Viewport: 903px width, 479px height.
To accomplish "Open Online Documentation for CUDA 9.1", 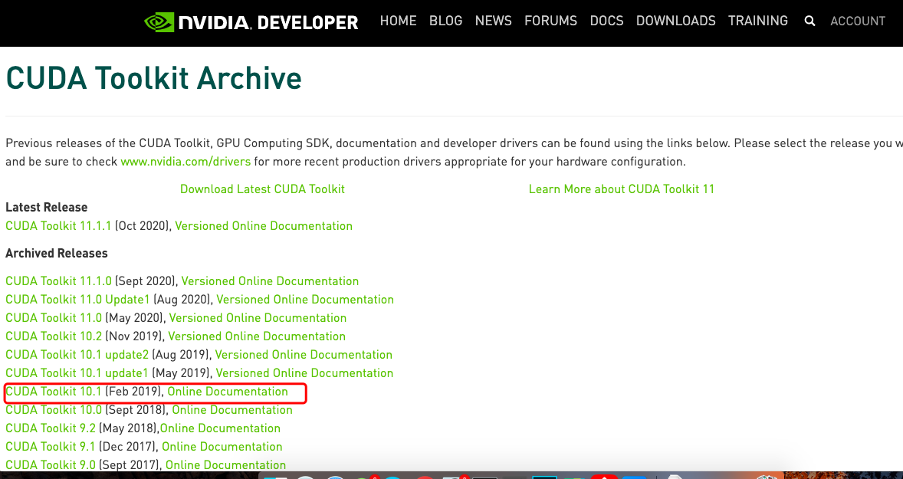I will pos(222,447).
